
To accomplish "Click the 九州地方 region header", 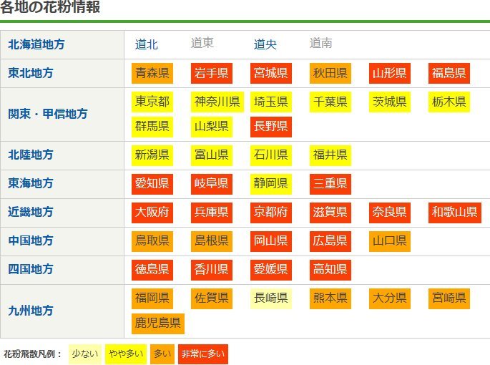I will (31, 311).
